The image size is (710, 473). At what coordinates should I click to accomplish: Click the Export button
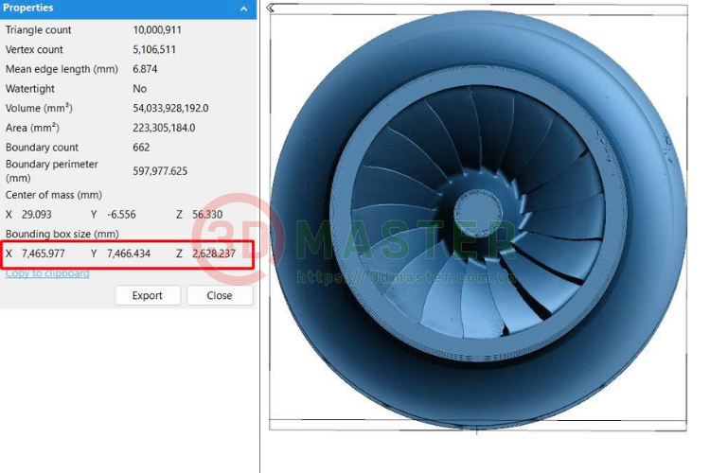(147, 295)
